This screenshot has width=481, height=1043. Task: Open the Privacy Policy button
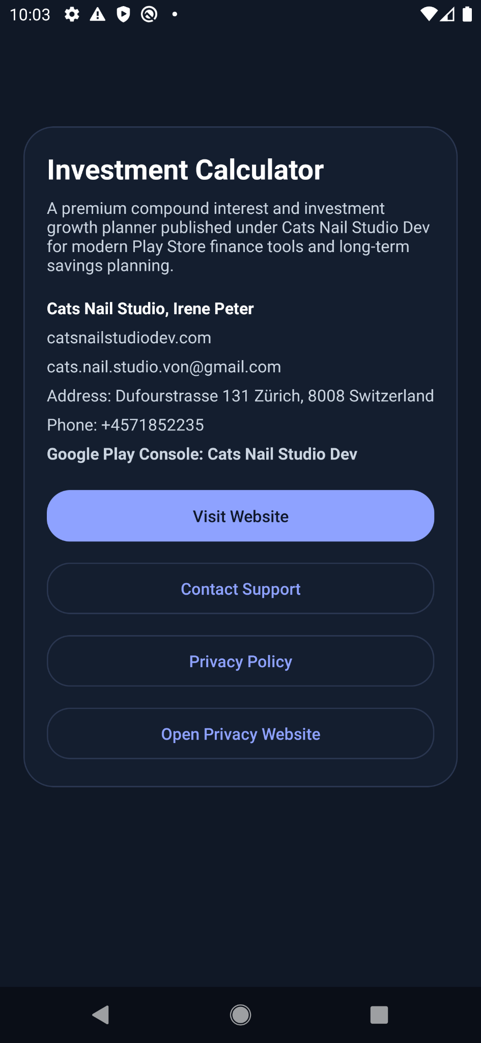click(x=240, y=661)
